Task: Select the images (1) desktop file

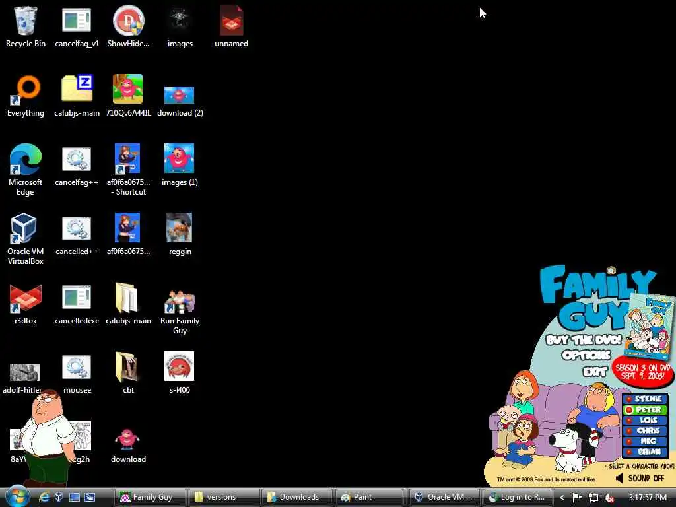Action: click(180, 164)
